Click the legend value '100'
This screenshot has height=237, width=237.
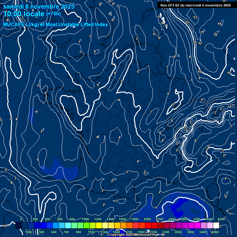pyautogui.click(x=29, y=232)
